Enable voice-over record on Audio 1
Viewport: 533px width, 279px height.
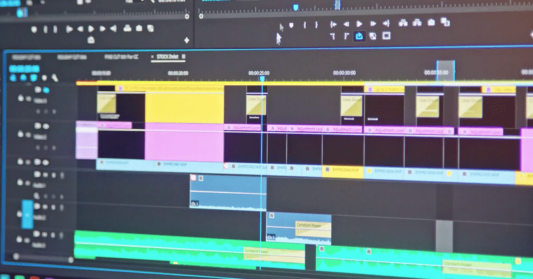coord(62,175)
